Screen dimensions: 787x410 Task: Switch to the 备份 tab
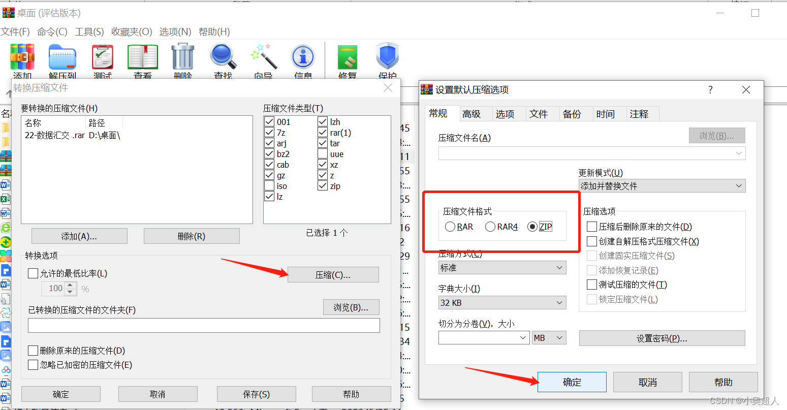(x=572, y=114)
